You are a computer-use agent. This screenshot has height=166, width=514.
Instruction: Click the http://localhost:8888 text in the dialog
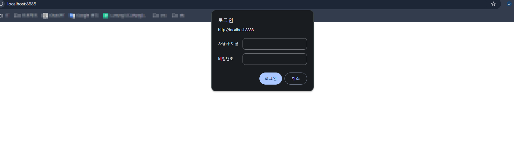click(236, 30)
